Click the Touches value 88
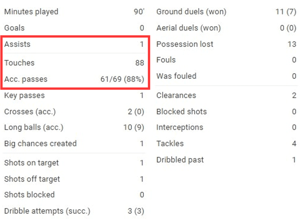 [140, 63]
